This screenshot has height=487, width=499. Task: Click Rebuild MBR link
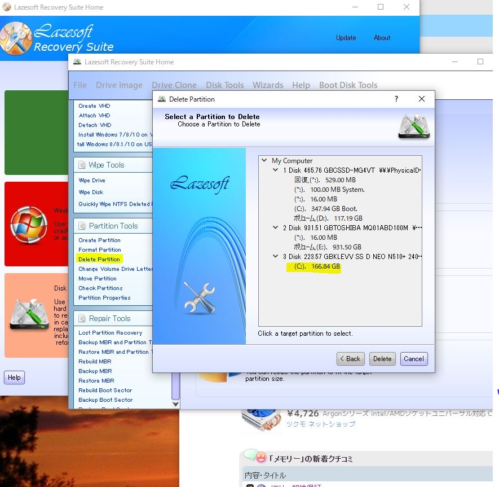pos(95,362)
